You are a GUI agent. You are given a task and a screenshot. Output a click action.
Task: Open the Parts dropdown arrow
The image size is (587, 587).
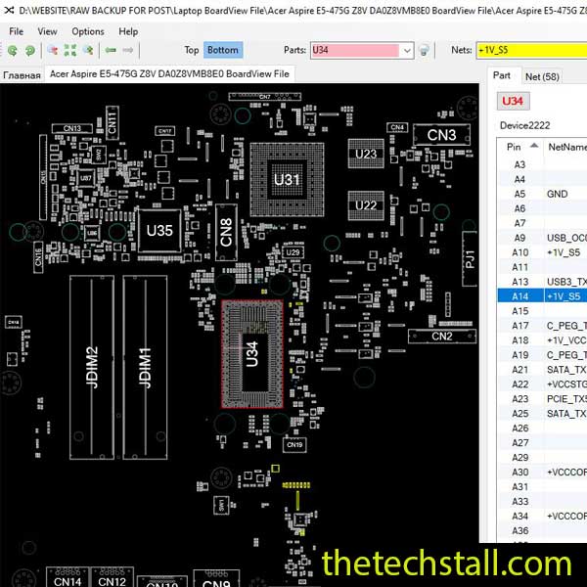tap(407, 51)
